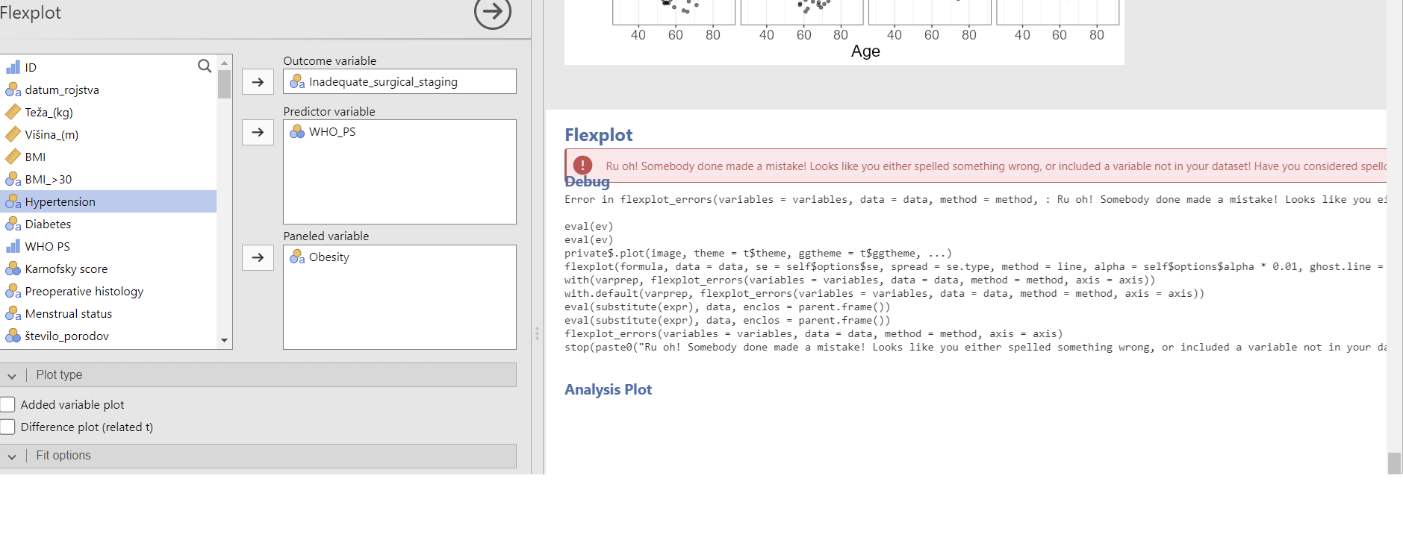Click the search magnifier in variable list

pos(204,66)
